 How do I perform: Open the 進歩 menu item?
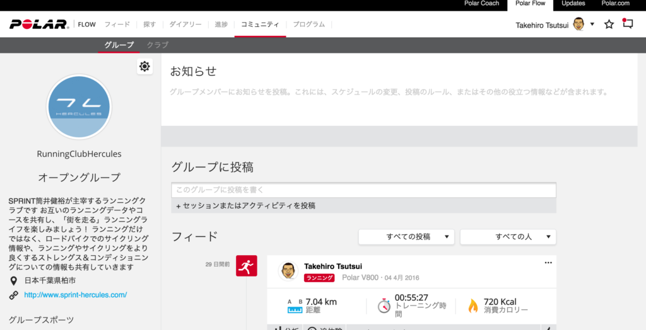(221, 25)
